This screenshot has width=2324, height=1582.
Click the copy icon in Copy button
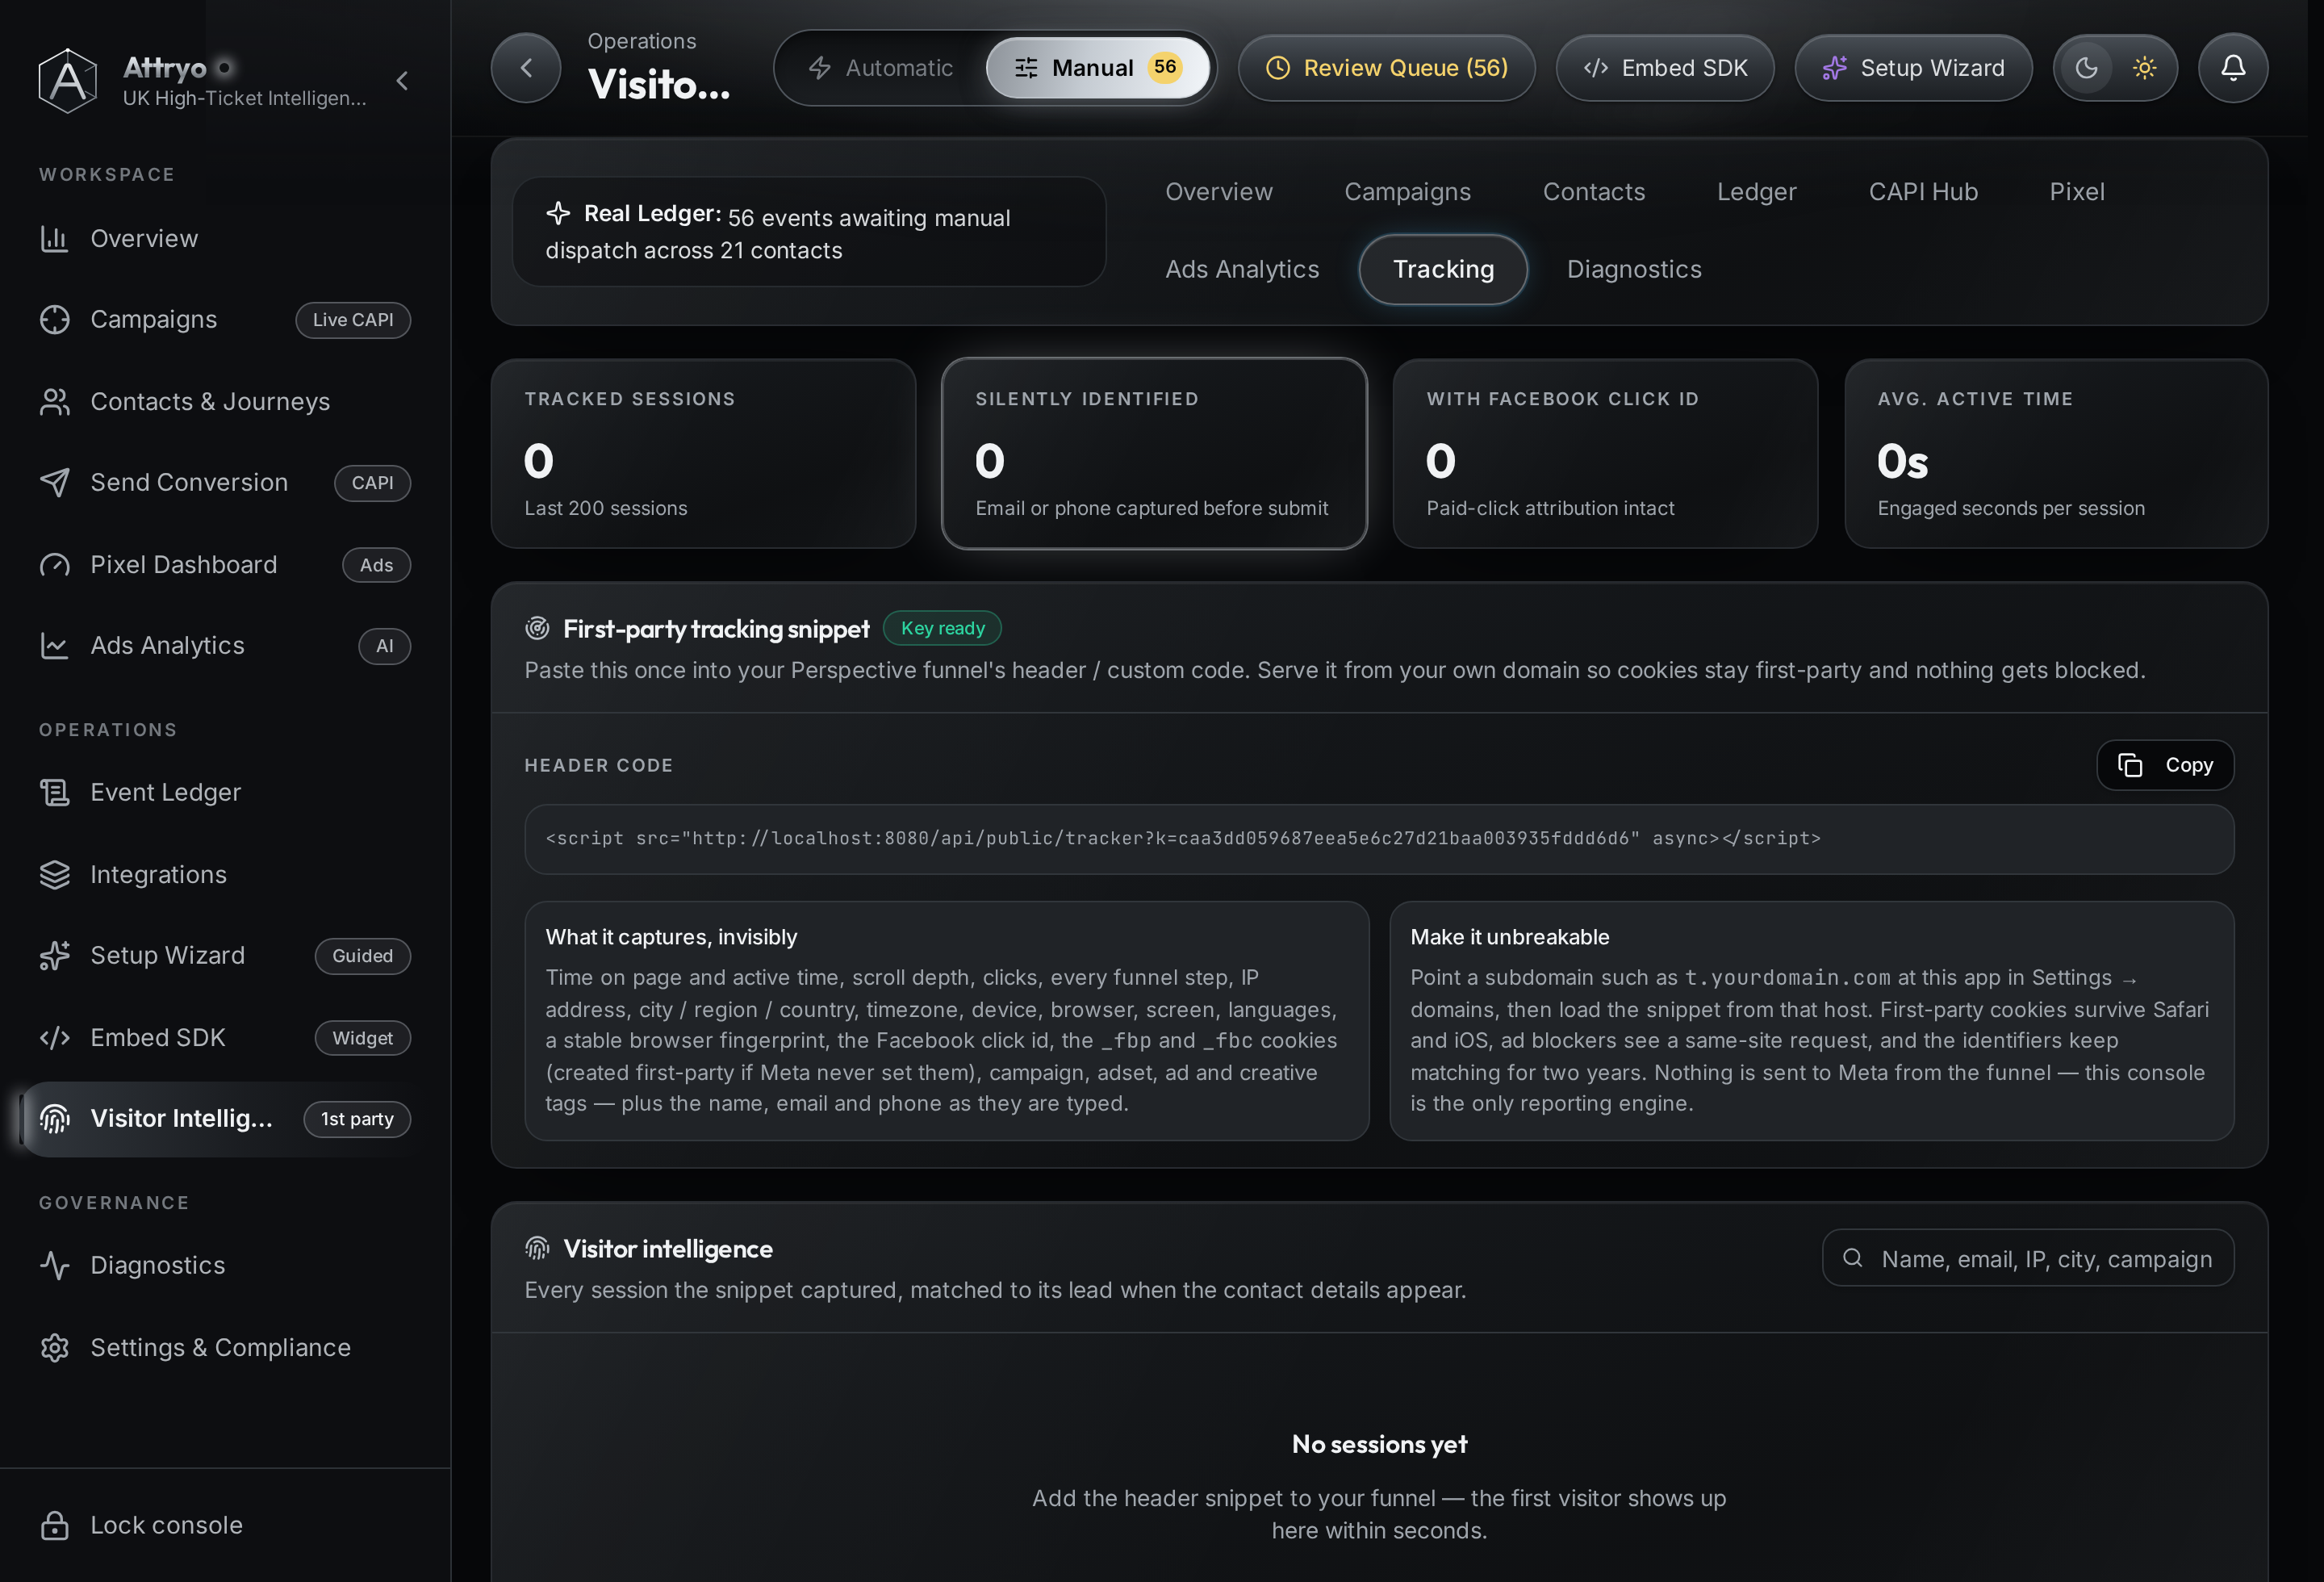coord(2130,765)
